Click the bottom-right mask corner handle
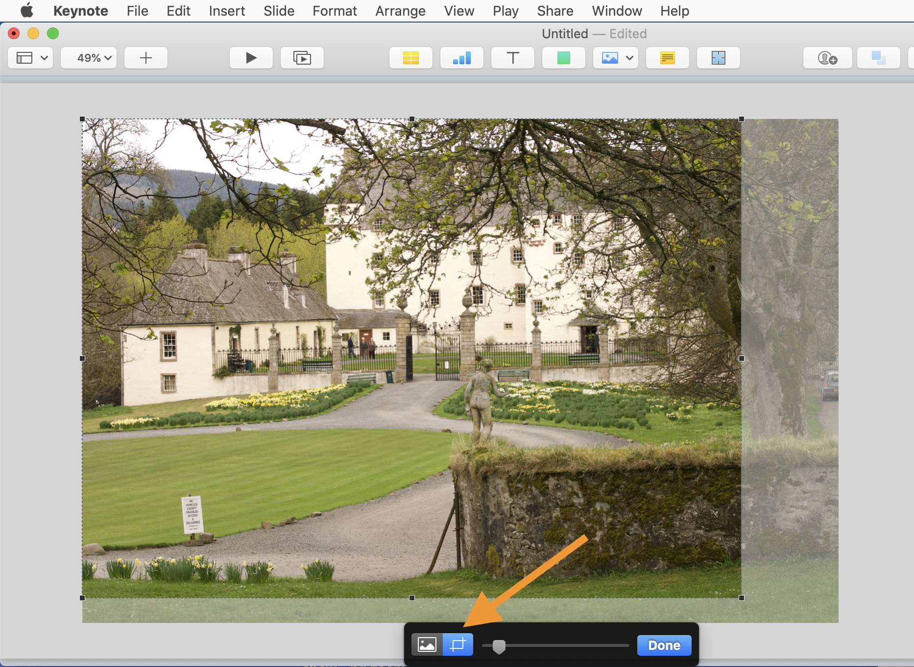 point(742,598)
